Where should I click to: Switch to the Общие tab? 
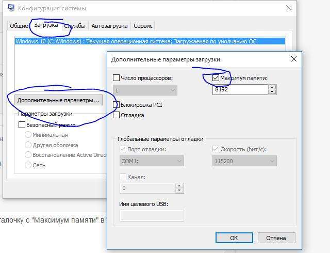tap(18, 26)
